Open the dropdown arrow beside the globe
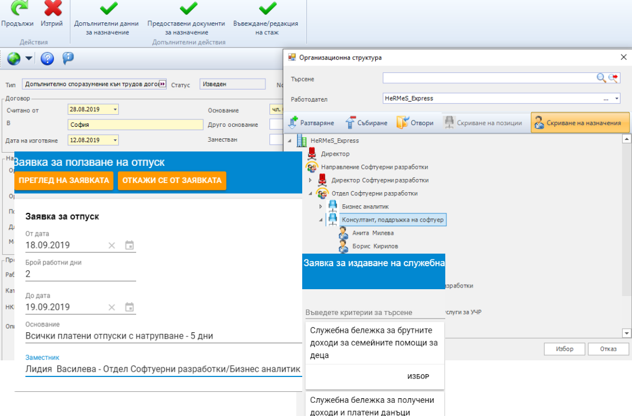632x416 pixels. (29, 59)
